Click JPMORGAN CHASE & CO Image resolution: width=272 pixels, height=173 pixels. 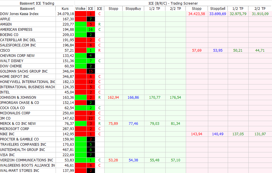20,103
